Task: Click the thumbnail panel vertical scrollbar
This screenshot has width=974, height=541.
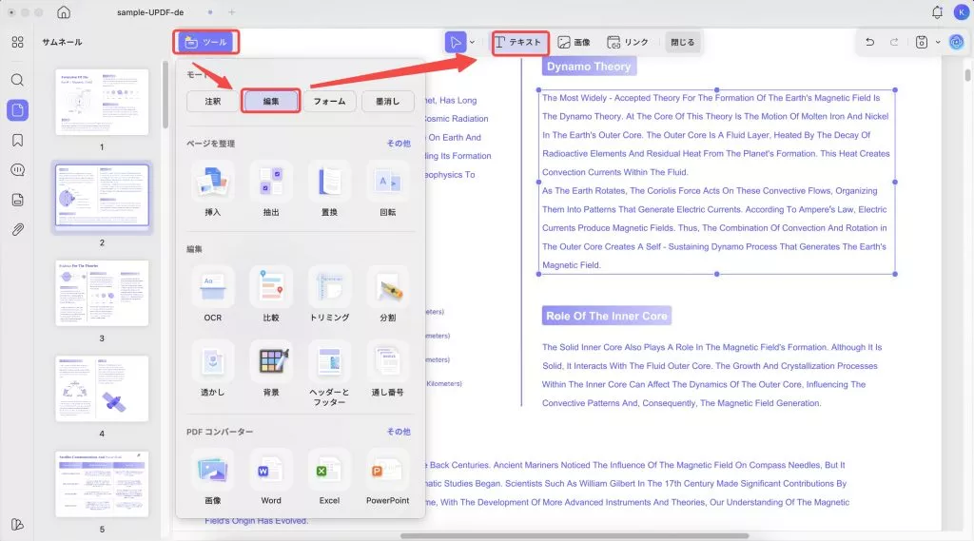Action: click(x=166, y=95)
